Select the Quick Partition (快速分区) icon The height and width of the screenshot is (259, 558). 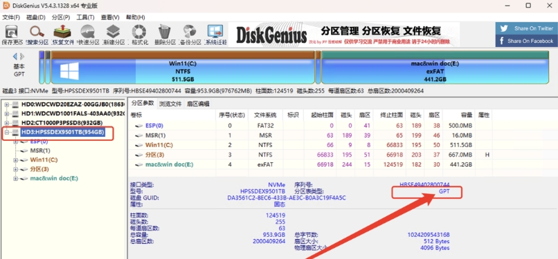(89, 35)
